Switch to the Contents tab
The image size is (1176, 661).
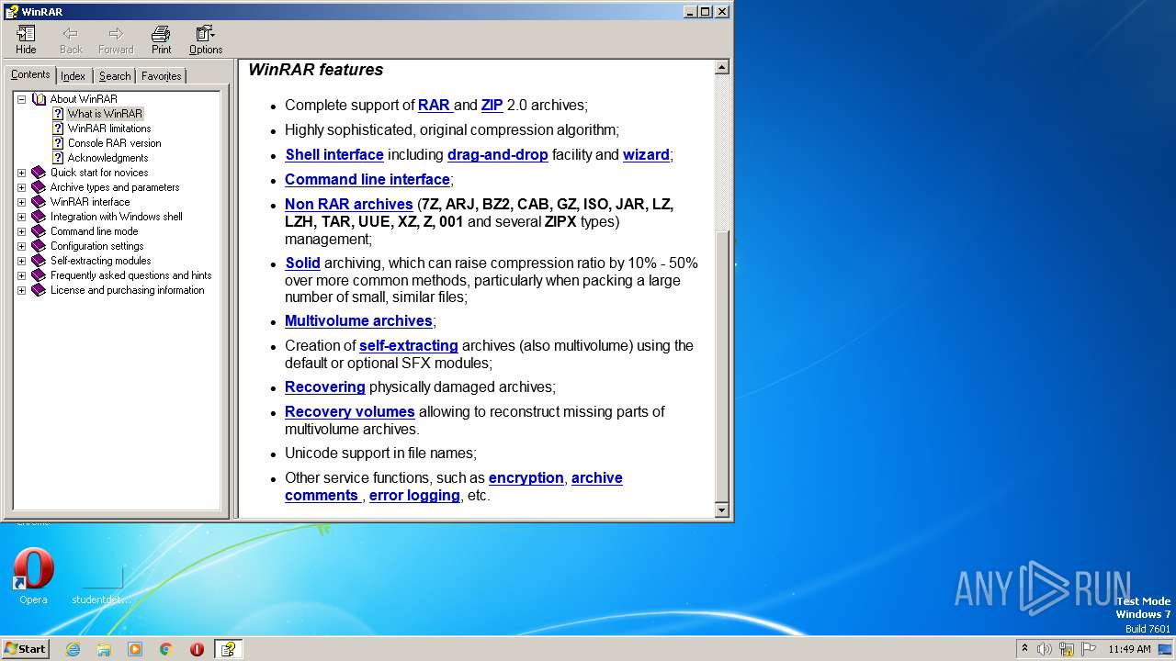[30, 75]
